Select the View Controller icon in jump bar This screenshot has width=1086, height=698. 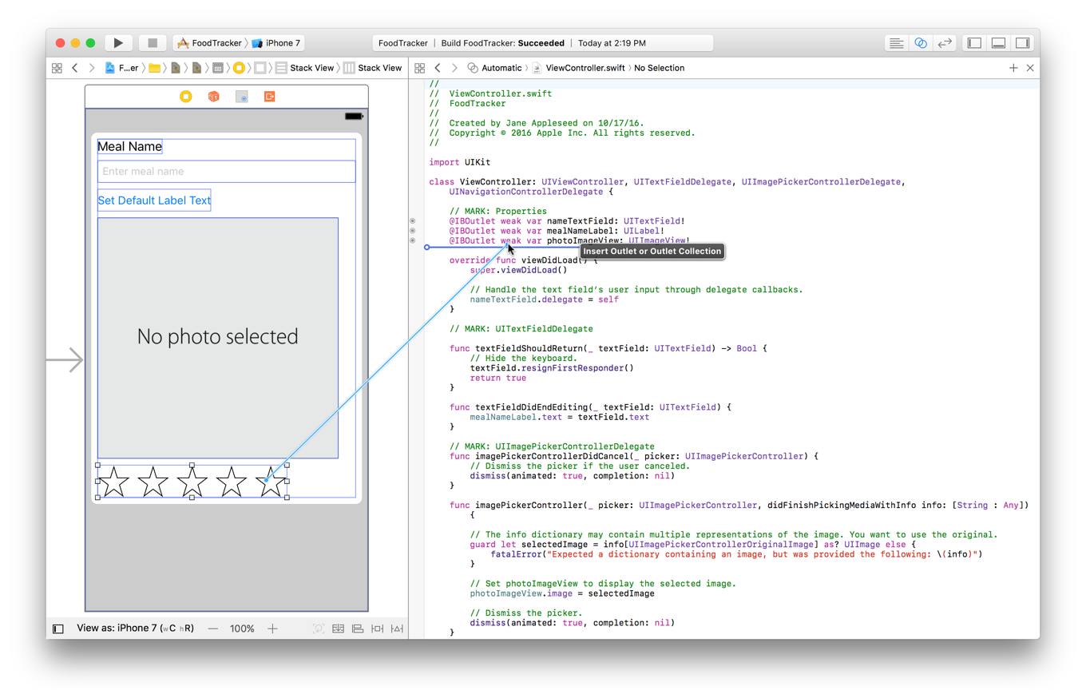238,68
